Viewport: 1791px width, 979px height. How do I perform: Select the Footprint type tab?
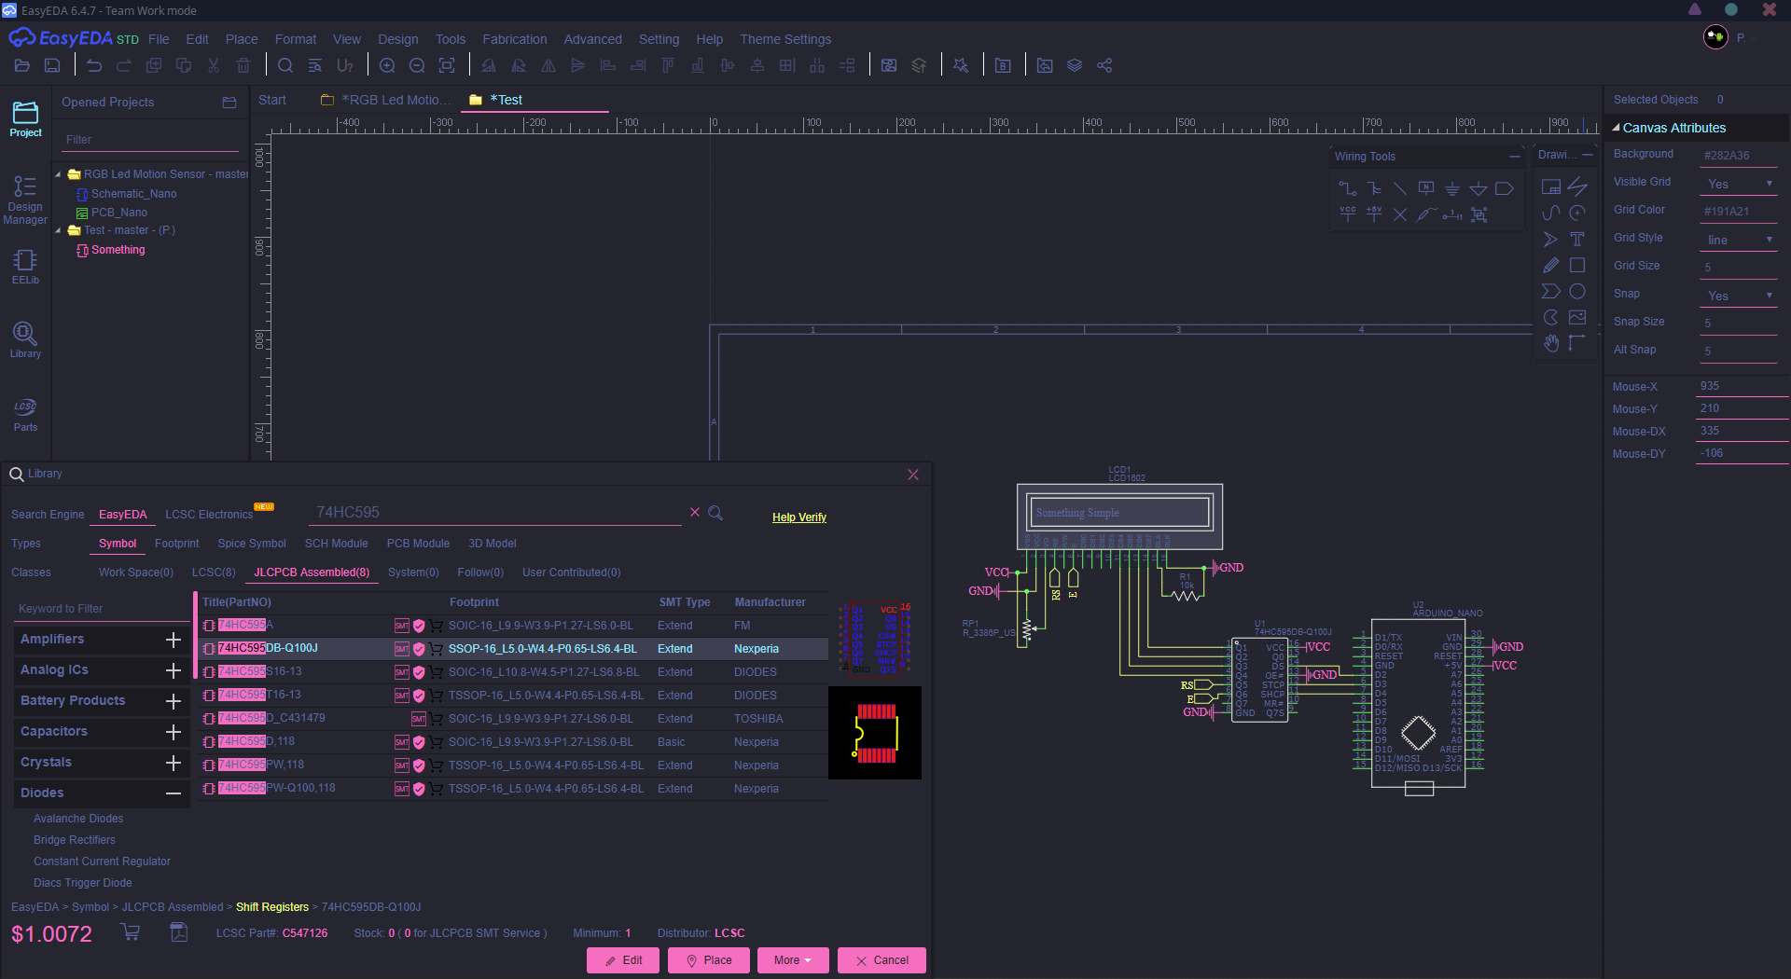click(176, 544)
